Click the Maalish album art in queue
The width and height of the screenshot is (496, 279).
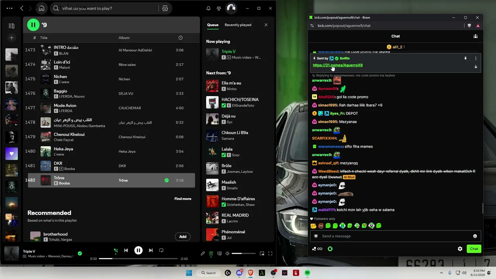click(212, 185)
